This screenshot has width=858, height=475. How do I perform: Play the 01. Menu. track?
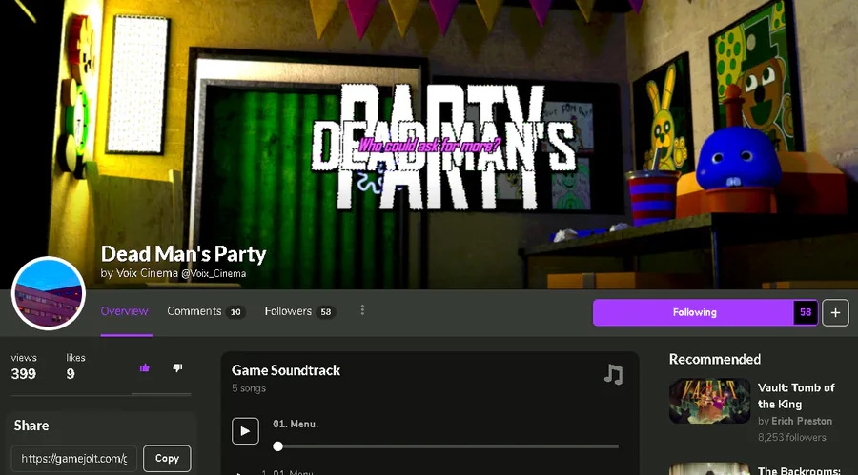click(x=245, y=430)
